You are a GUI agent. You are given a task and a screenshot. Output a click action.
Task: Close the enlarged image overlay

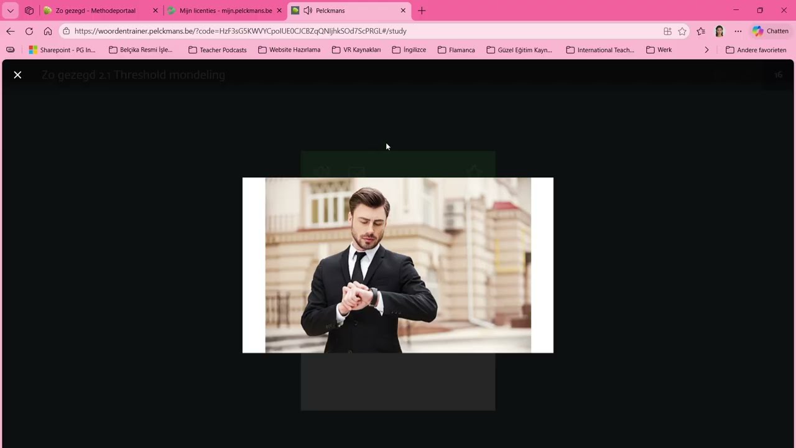pos(17,75)
